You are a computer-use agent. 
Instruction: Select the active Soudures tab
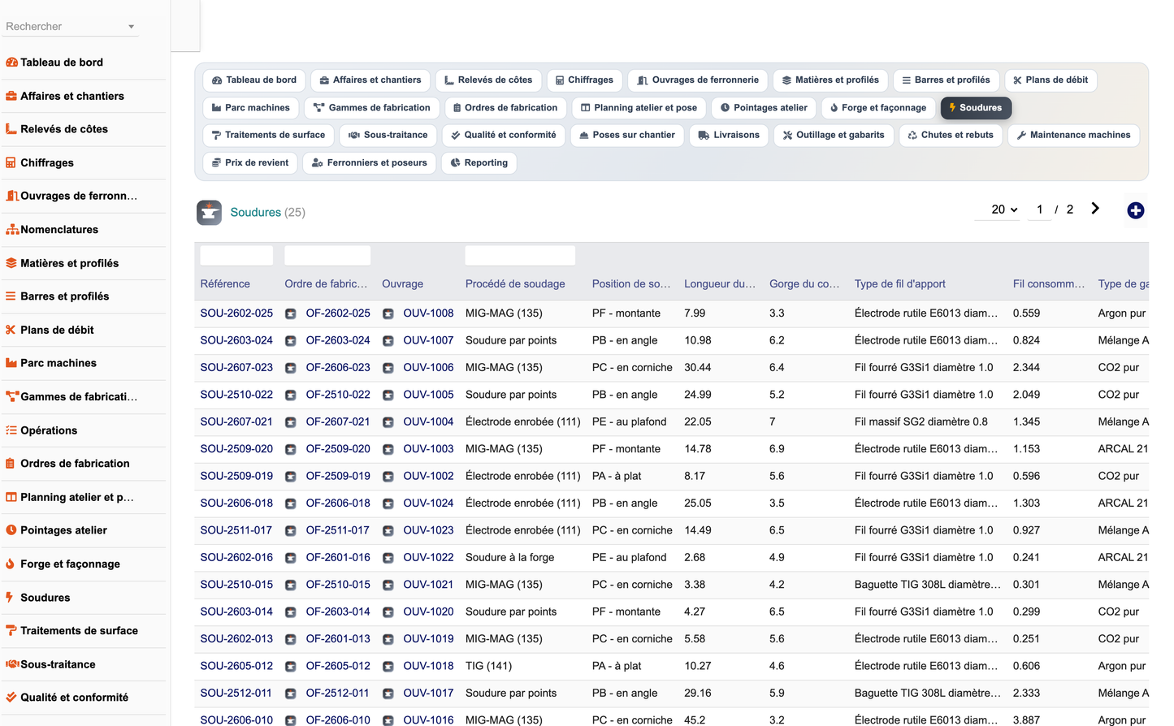coord(976,108)
